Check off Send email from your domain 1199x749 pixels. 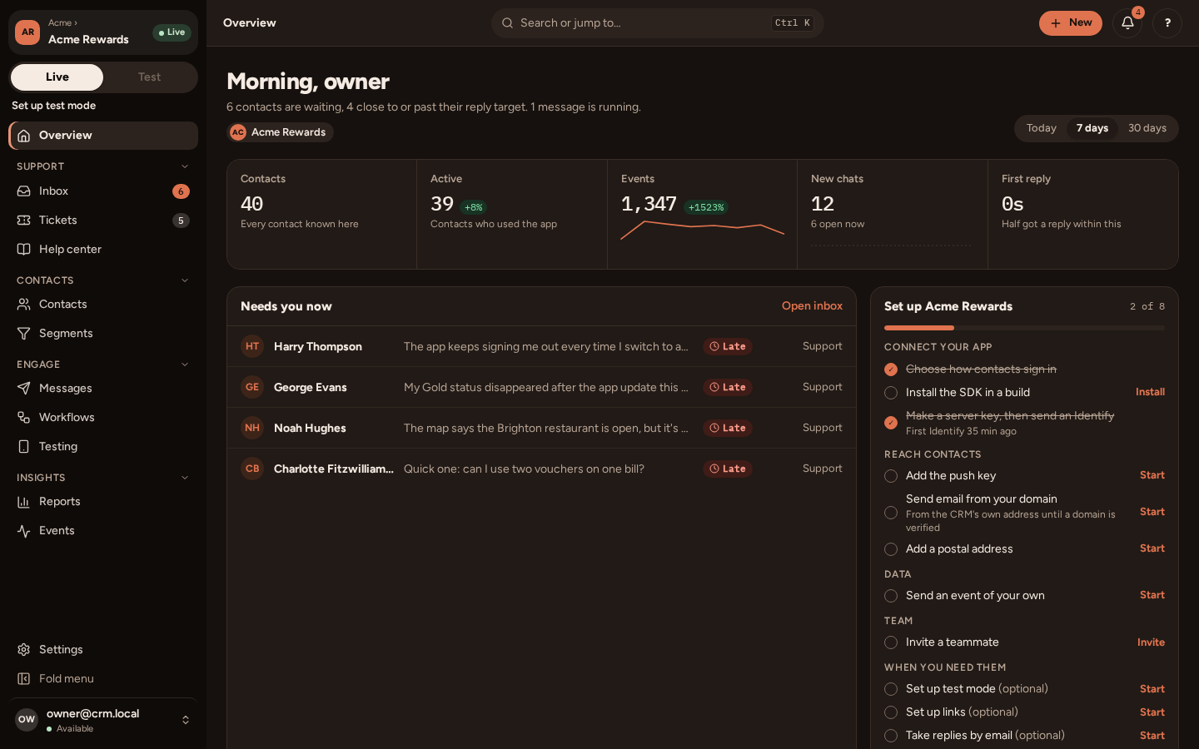pos(891,513)
